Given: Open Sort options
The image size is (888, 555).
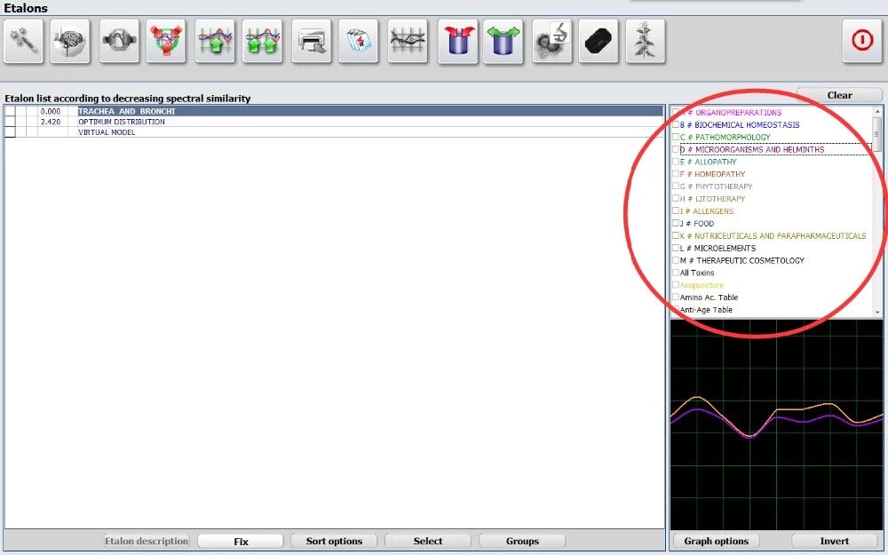Looking at the screenshot, I should coord(334,541).
